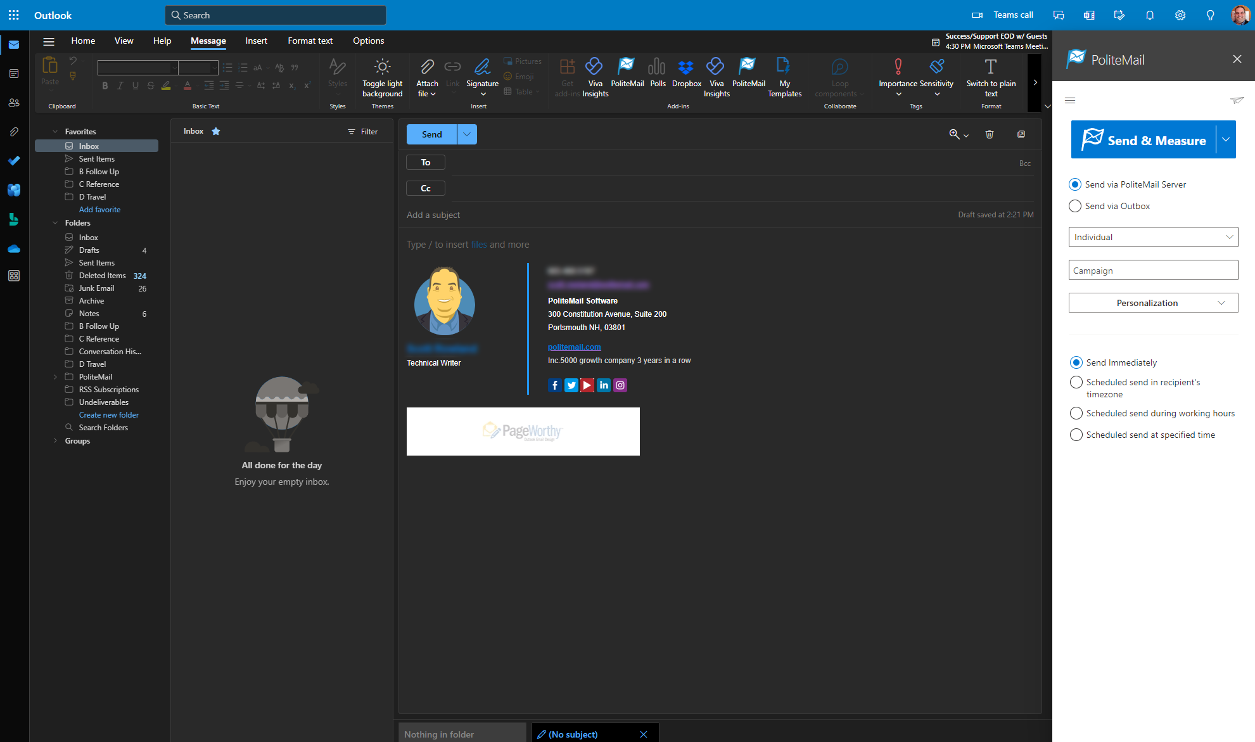This screenshot has width=1255, height=742.
Task: Click the Facebook icon in signature
Action: 554,385
